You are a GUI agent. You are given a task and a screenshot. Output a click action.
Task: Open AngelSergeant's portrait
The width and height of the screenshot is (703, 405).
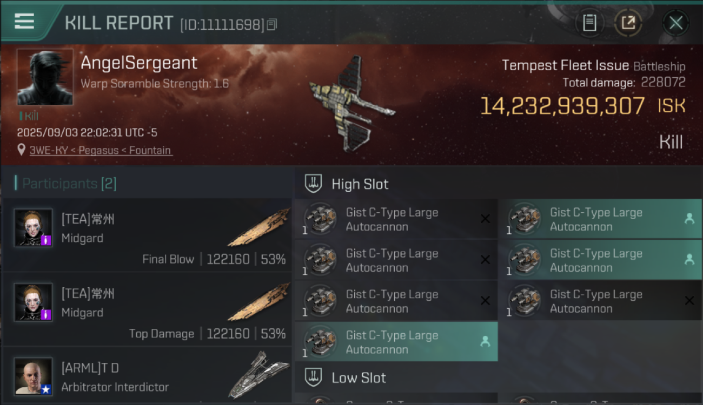click(x=45, y=77)
